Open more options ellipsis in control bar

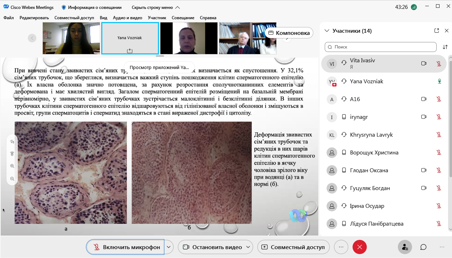pos(341,247)
